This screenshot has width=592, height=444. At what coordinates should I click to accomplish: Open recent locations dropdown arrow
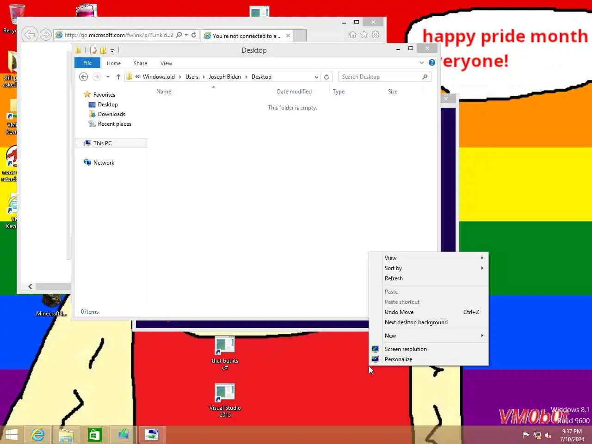(x=108, y=77)
